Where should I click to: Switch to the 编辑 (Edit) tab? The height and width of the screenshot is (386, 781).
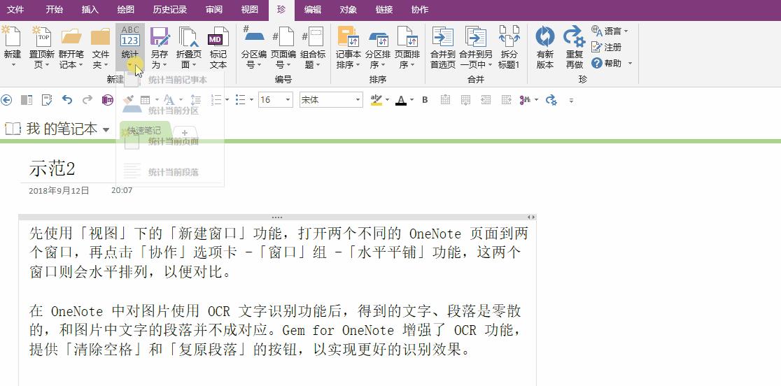[x=313, y=10]
